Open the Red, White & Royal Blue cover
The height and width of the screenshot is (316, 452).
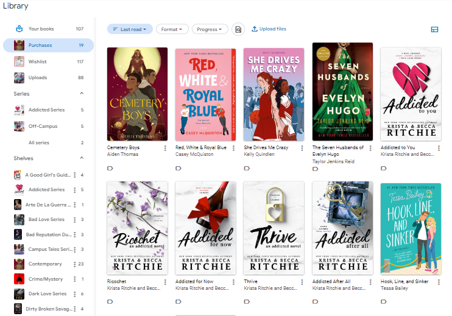[205, 94]
